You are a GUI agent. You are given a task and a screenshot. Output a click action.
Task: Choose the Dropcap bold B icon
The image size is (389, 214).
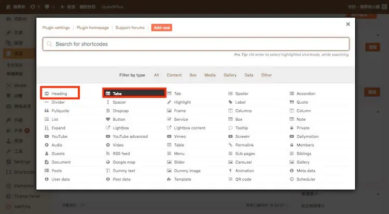tap(108, 110)
